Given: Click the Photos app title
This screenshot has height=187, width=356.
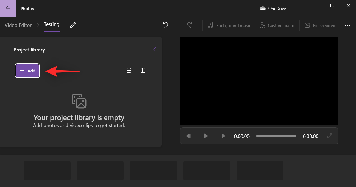Looking at the screenshot, I should tap(27, 9).
